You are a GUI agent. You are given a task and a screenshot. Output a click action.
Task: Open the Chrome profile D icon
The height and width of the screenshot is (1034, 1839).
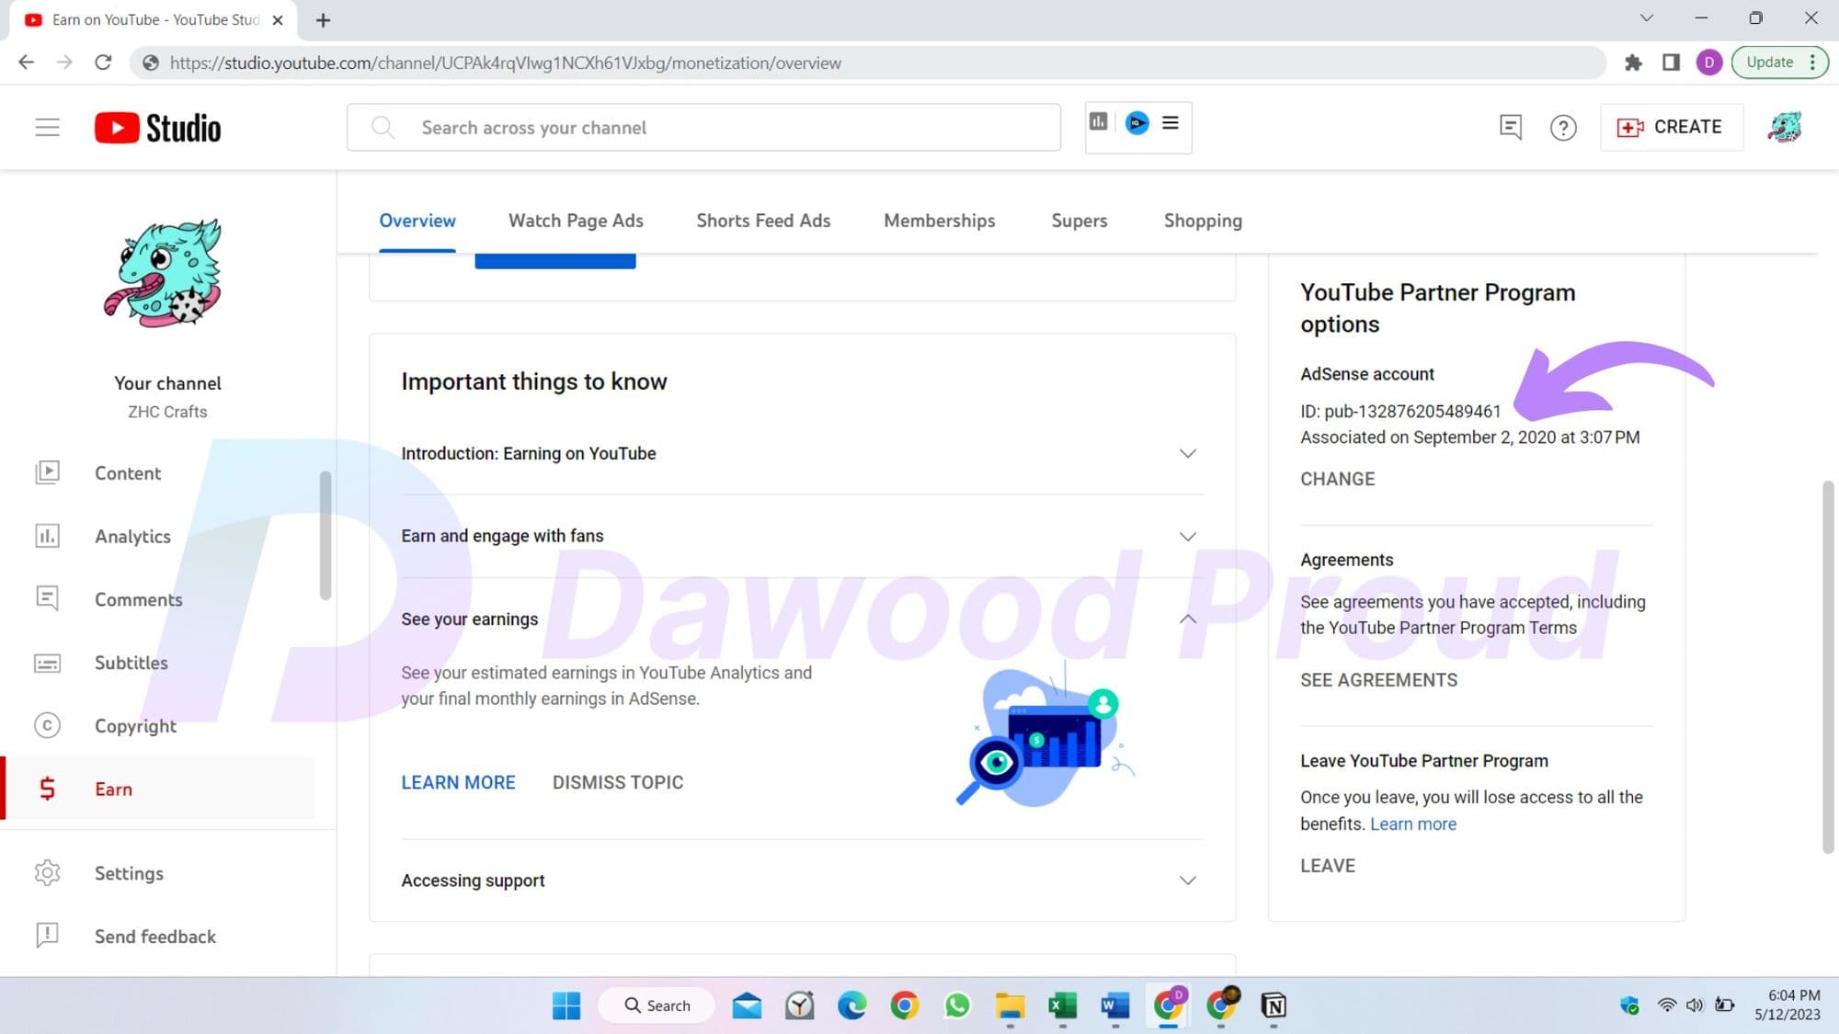coord(1708,62)
